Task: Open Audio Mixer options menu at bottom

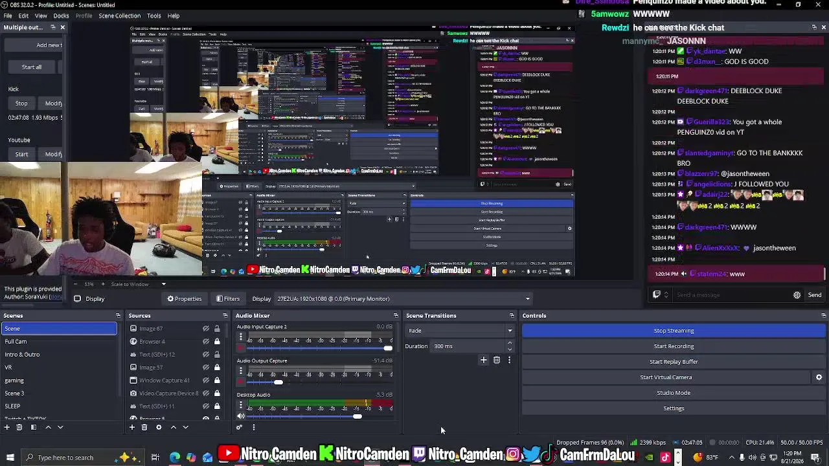Action: pyautogui.click(x=254, y=427)
